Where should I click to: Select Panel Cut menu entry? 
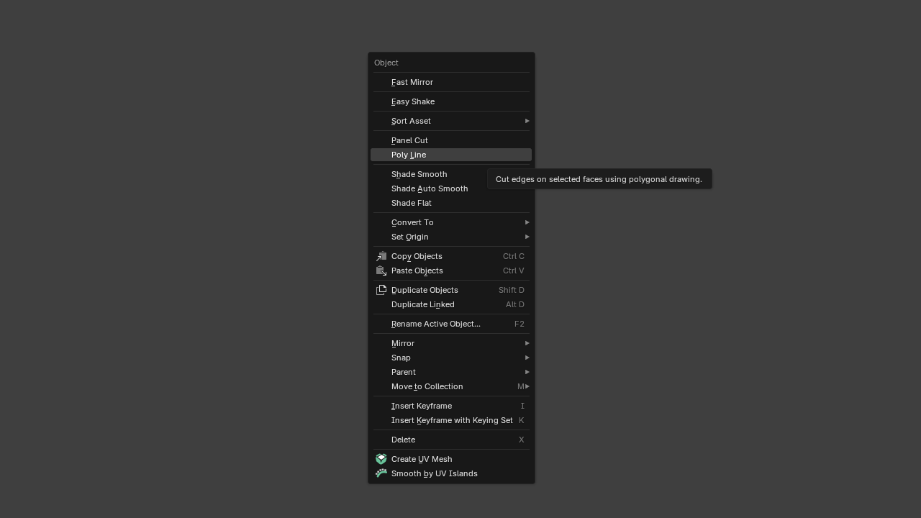pos(409,140)
